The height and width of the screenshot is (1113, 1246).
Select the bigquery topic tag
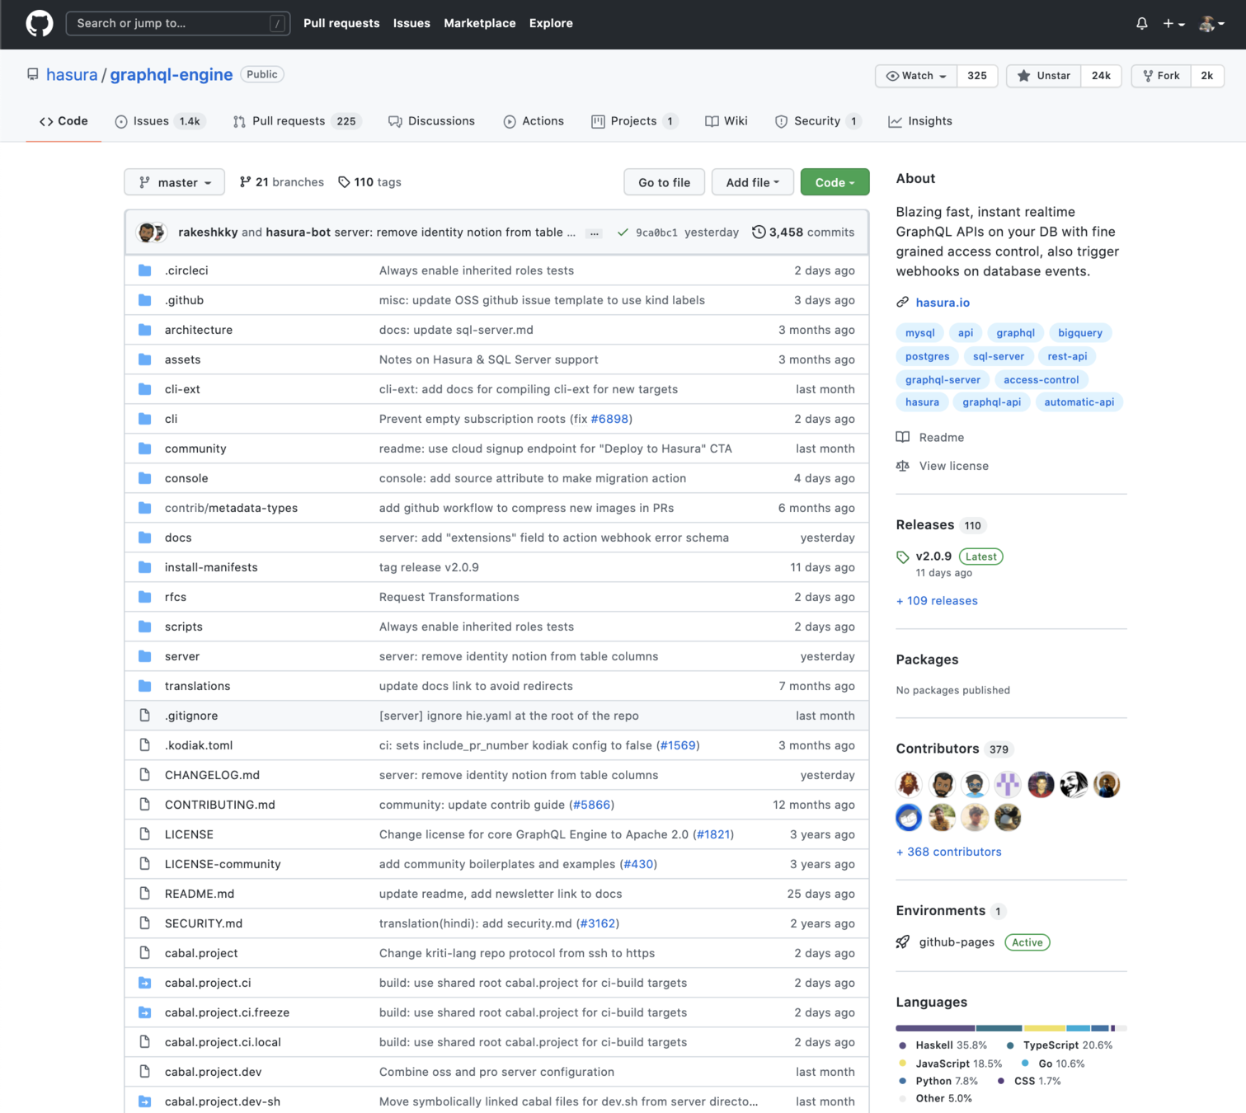1080,333
